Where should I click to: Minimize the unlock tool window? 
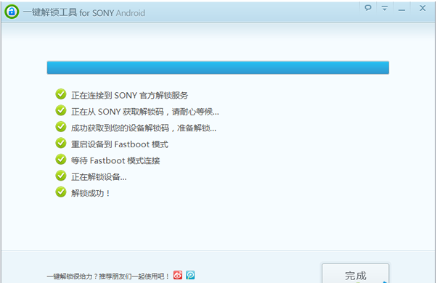[x=401, y=10]
